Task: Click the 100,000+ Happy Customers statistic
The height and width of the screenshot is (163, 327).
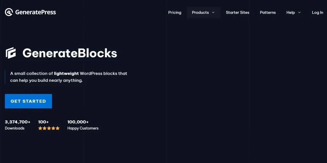Action: [x=83, y=125]
